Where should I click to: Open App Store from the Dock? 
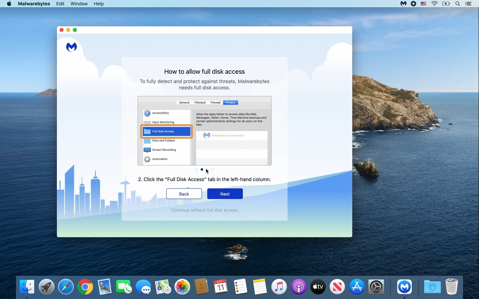click(x=357, y=287)
